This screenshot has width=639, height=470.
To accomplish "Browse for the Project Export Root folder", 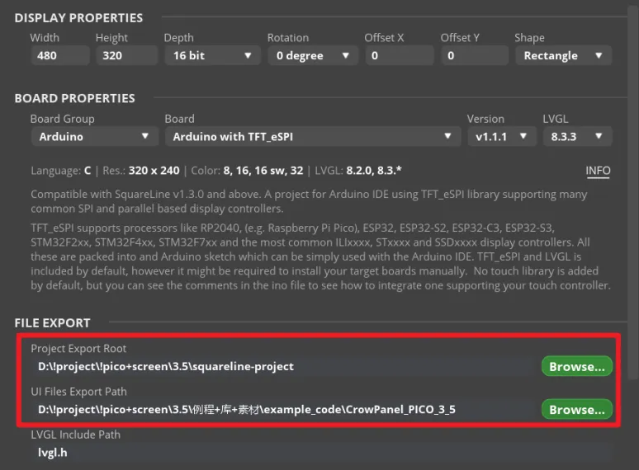I will pos(576,366).
